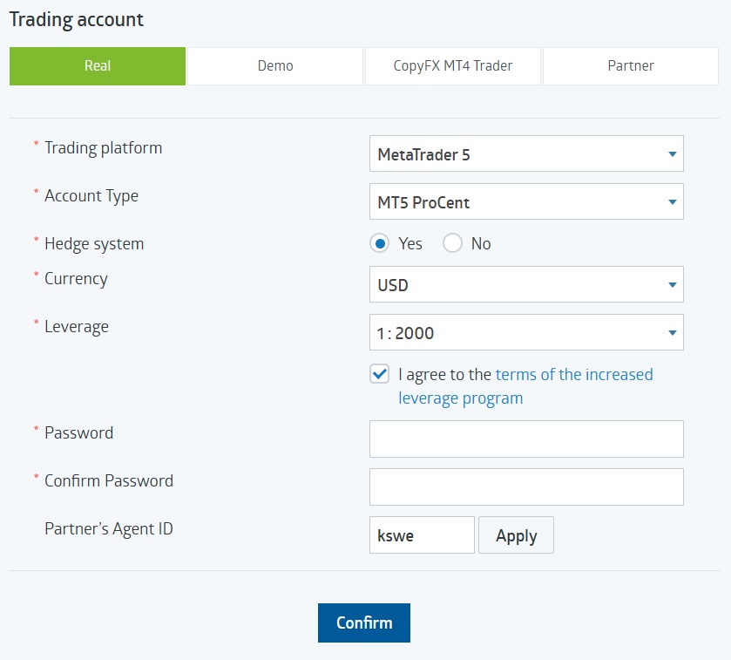Click the Trading platform dropdown arrow icon
The width and height of the screenshot is (731, 660).
click(x=672, y=154)
